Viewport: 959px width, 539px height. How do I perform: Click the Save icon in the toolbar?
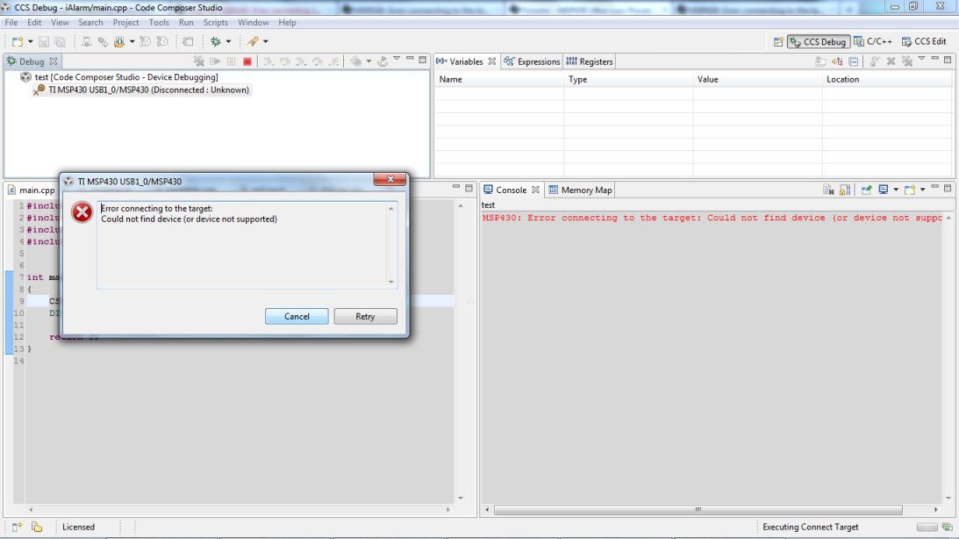(x=44, y=41)
